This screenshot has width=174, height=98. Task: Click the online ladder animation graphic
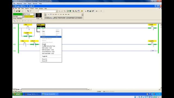click(x=39, y=15)
